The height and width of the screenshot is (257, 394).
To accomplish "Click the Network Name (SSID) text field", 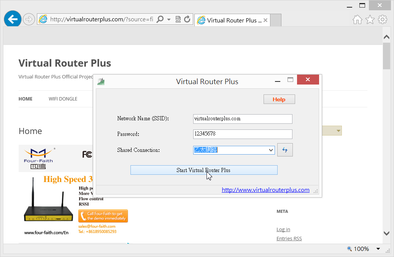I will click(243, 119).
